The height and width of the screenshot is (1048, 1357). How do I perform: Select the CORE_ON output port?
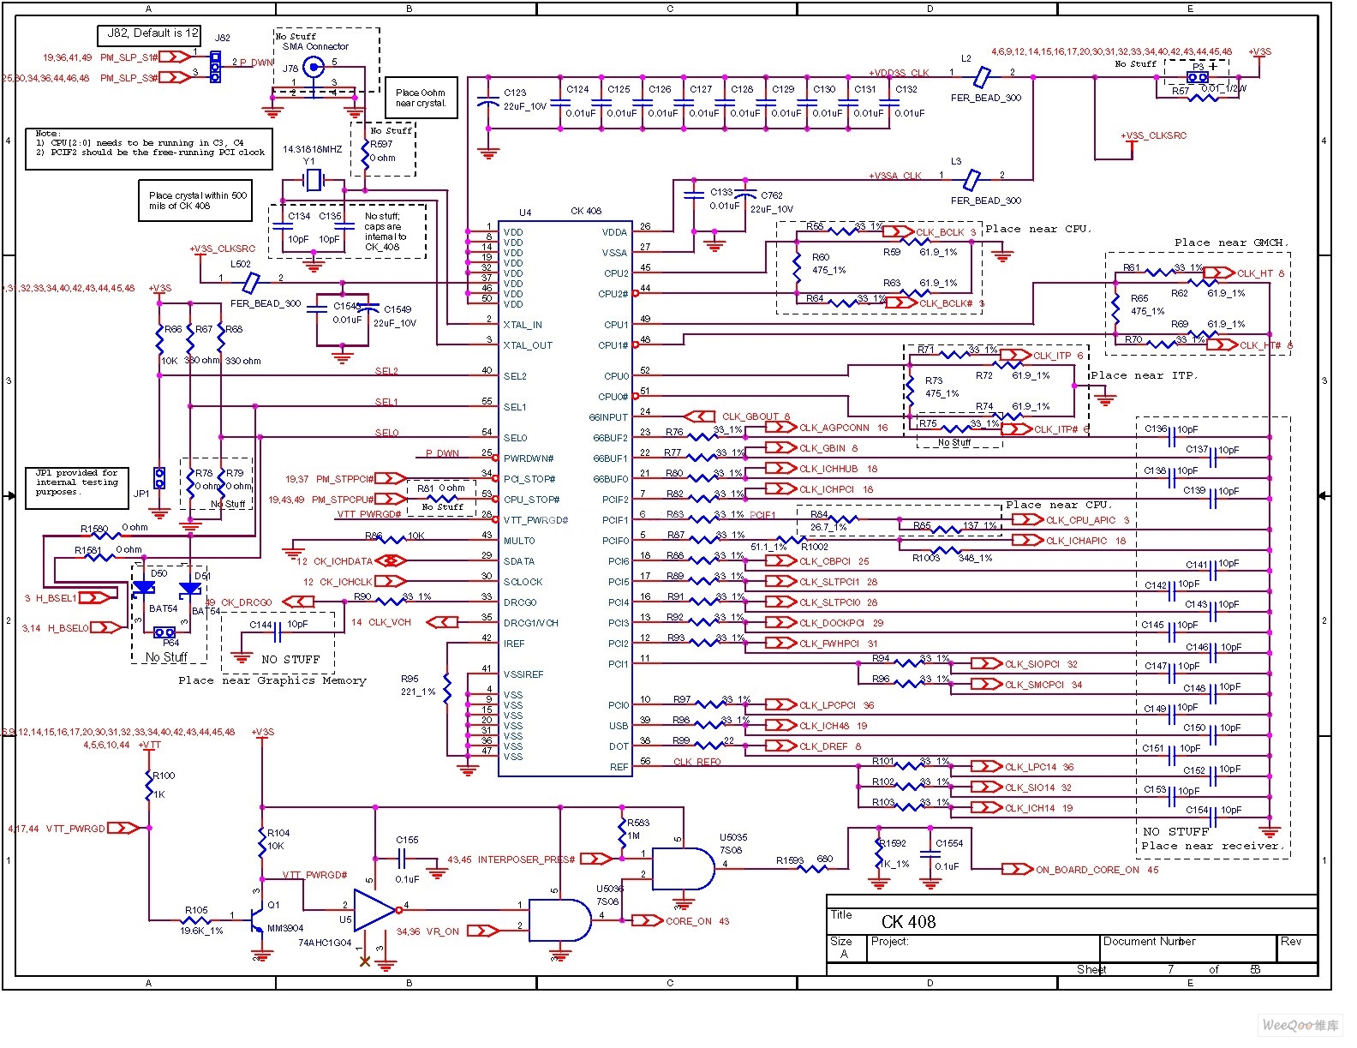pyautogui.click(x=647, y=920)
